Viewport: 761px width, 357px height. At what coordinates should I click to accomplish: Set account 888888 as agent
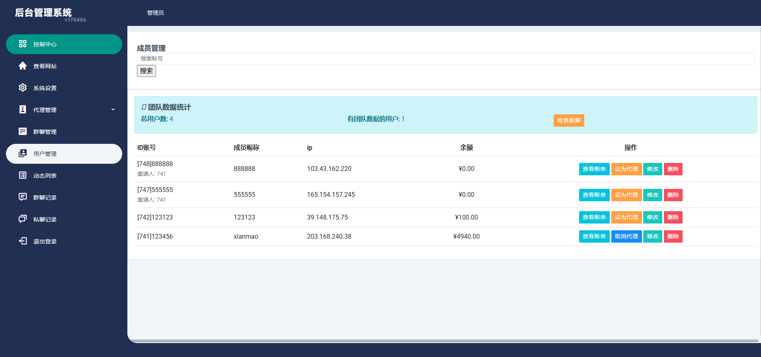pyautogui.click(x=626, y=169)
